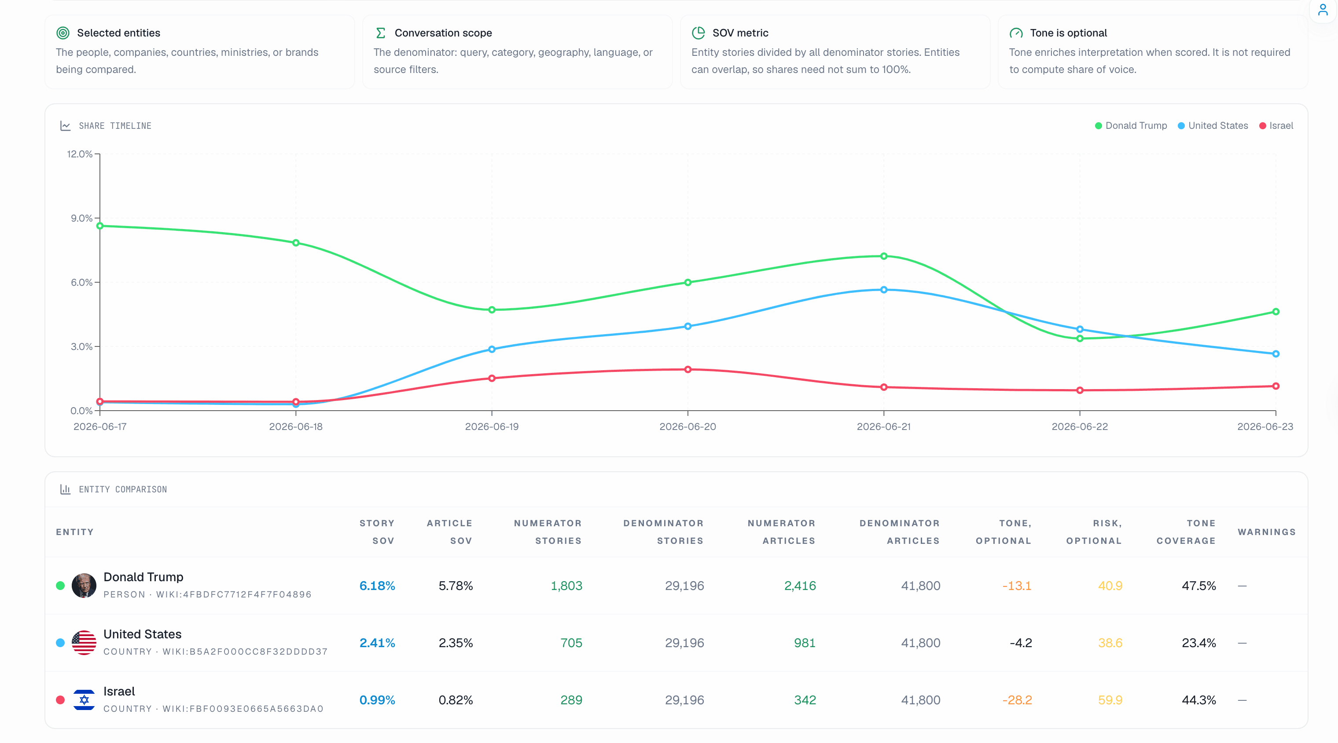Open the United States entity name
This screenshot has width=1338, height=743.
point(142,634)
